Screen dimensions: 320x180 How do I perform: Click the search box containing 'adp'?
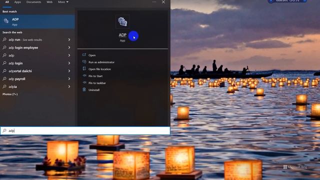pyautogui.click(x=85, y=130)
